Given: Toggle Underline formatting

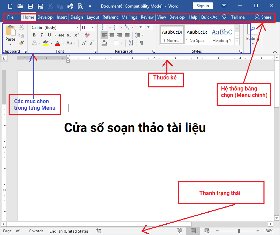Looking at the screenshot, I should 50,35.
